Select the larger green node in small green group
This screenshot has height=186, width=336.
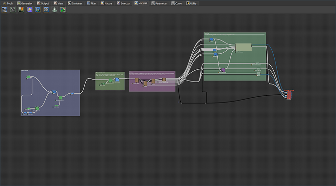tap(111, 81)
